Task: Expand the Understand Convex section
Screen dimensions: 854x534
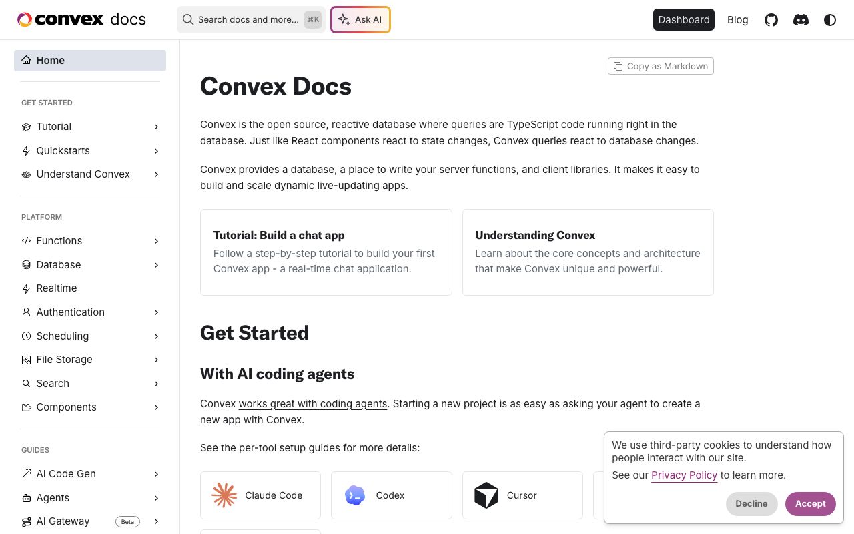Action: [156, 174]
